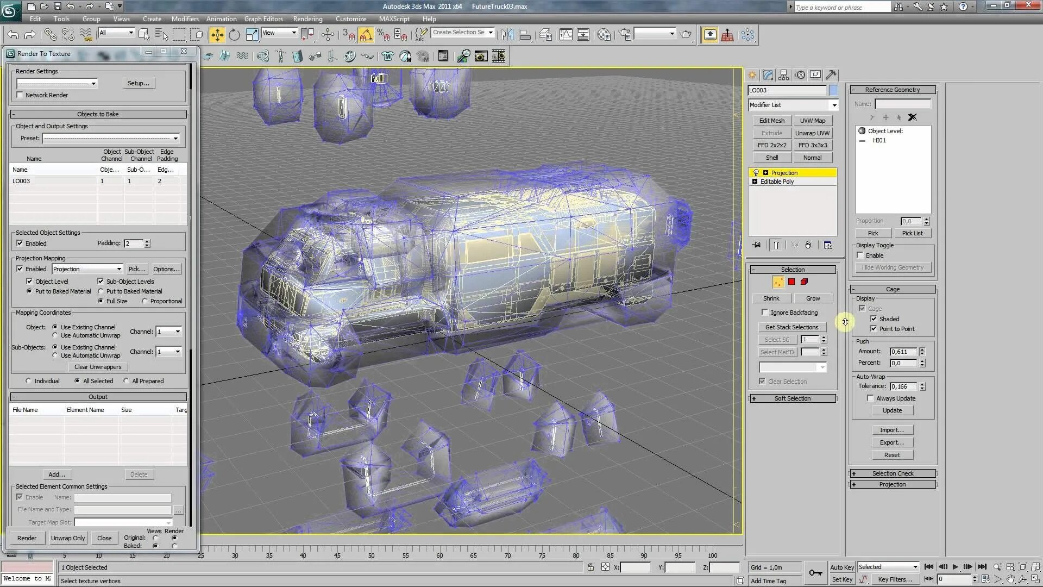Select Vertex sub-object level in Selection rollout
1043x587 pixels.
click(778, 282)
